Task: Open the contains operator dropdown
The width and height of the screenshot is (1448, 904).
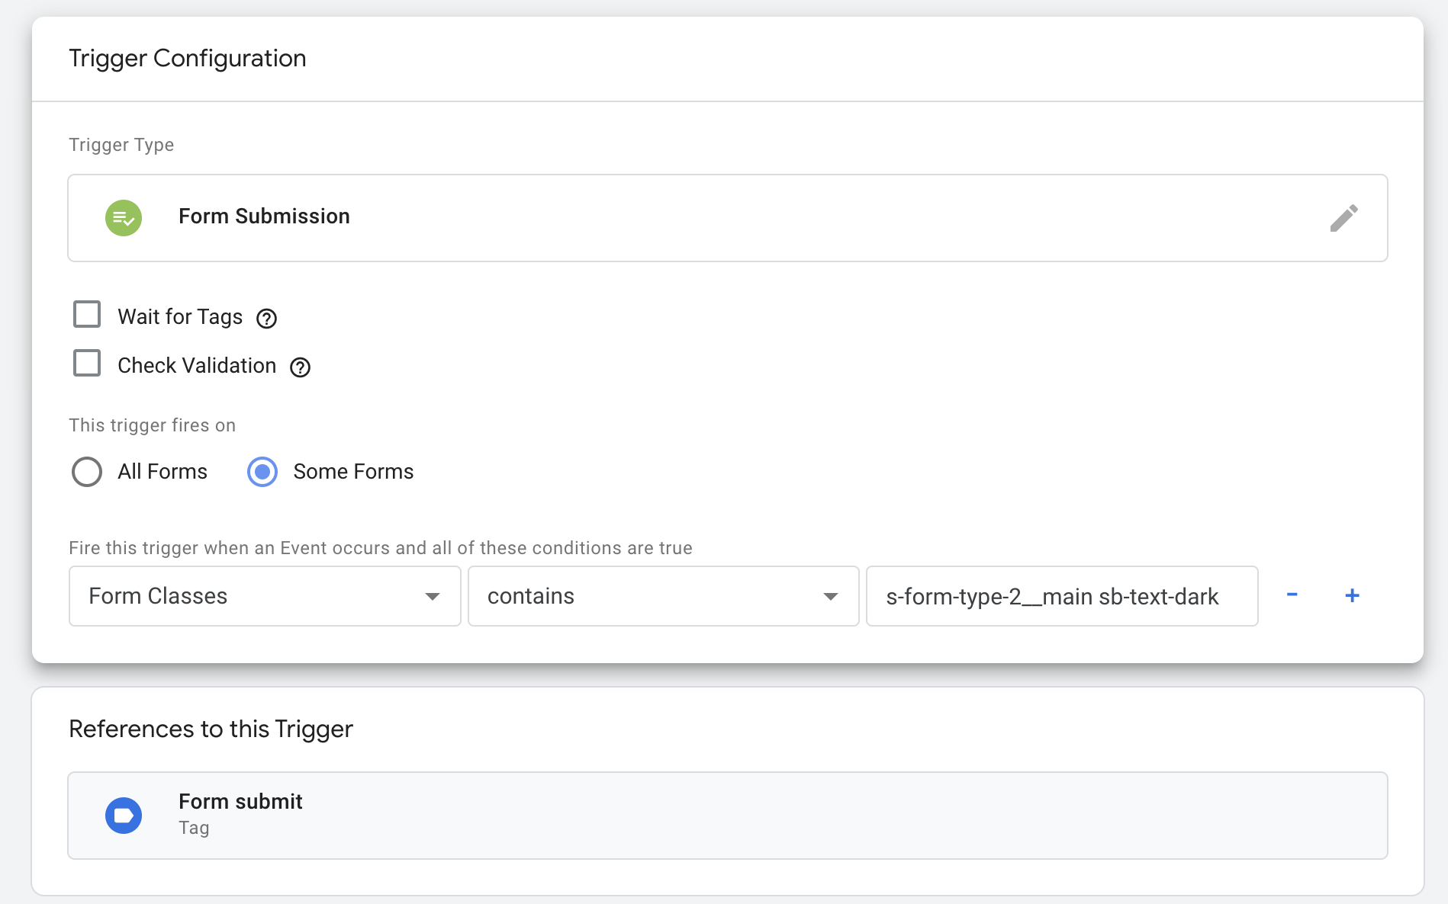Action: [663, 596]
